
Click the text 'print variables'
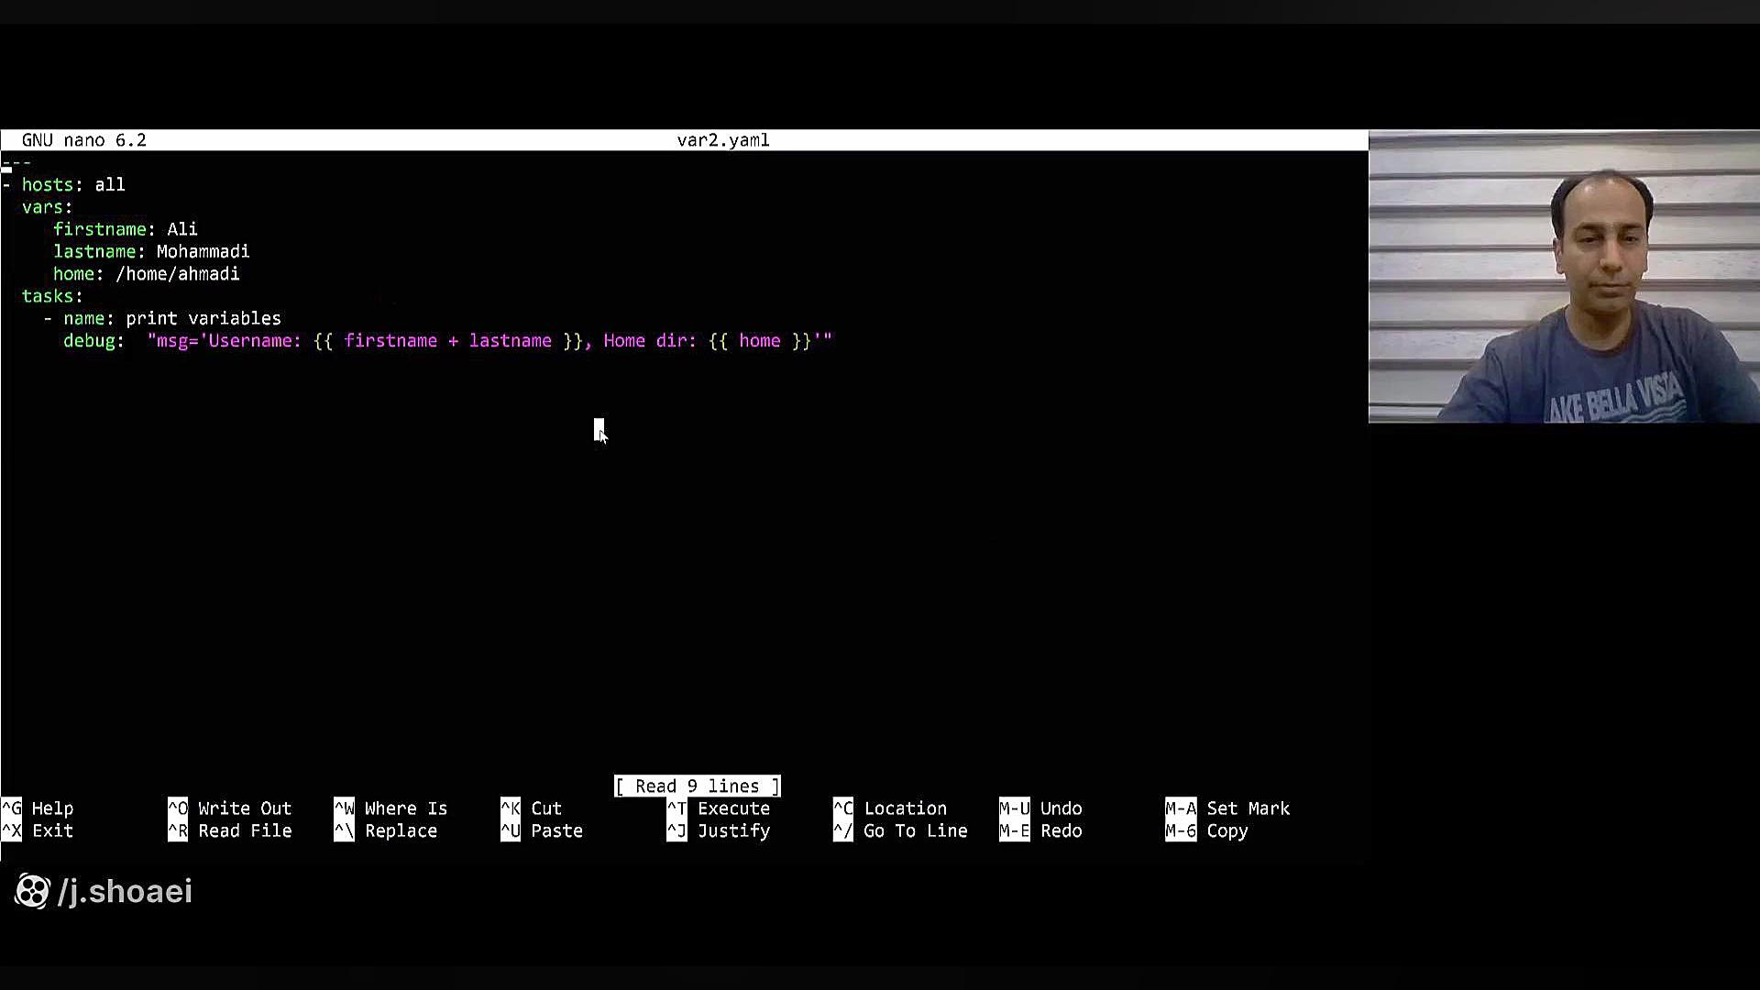[203, 319]
